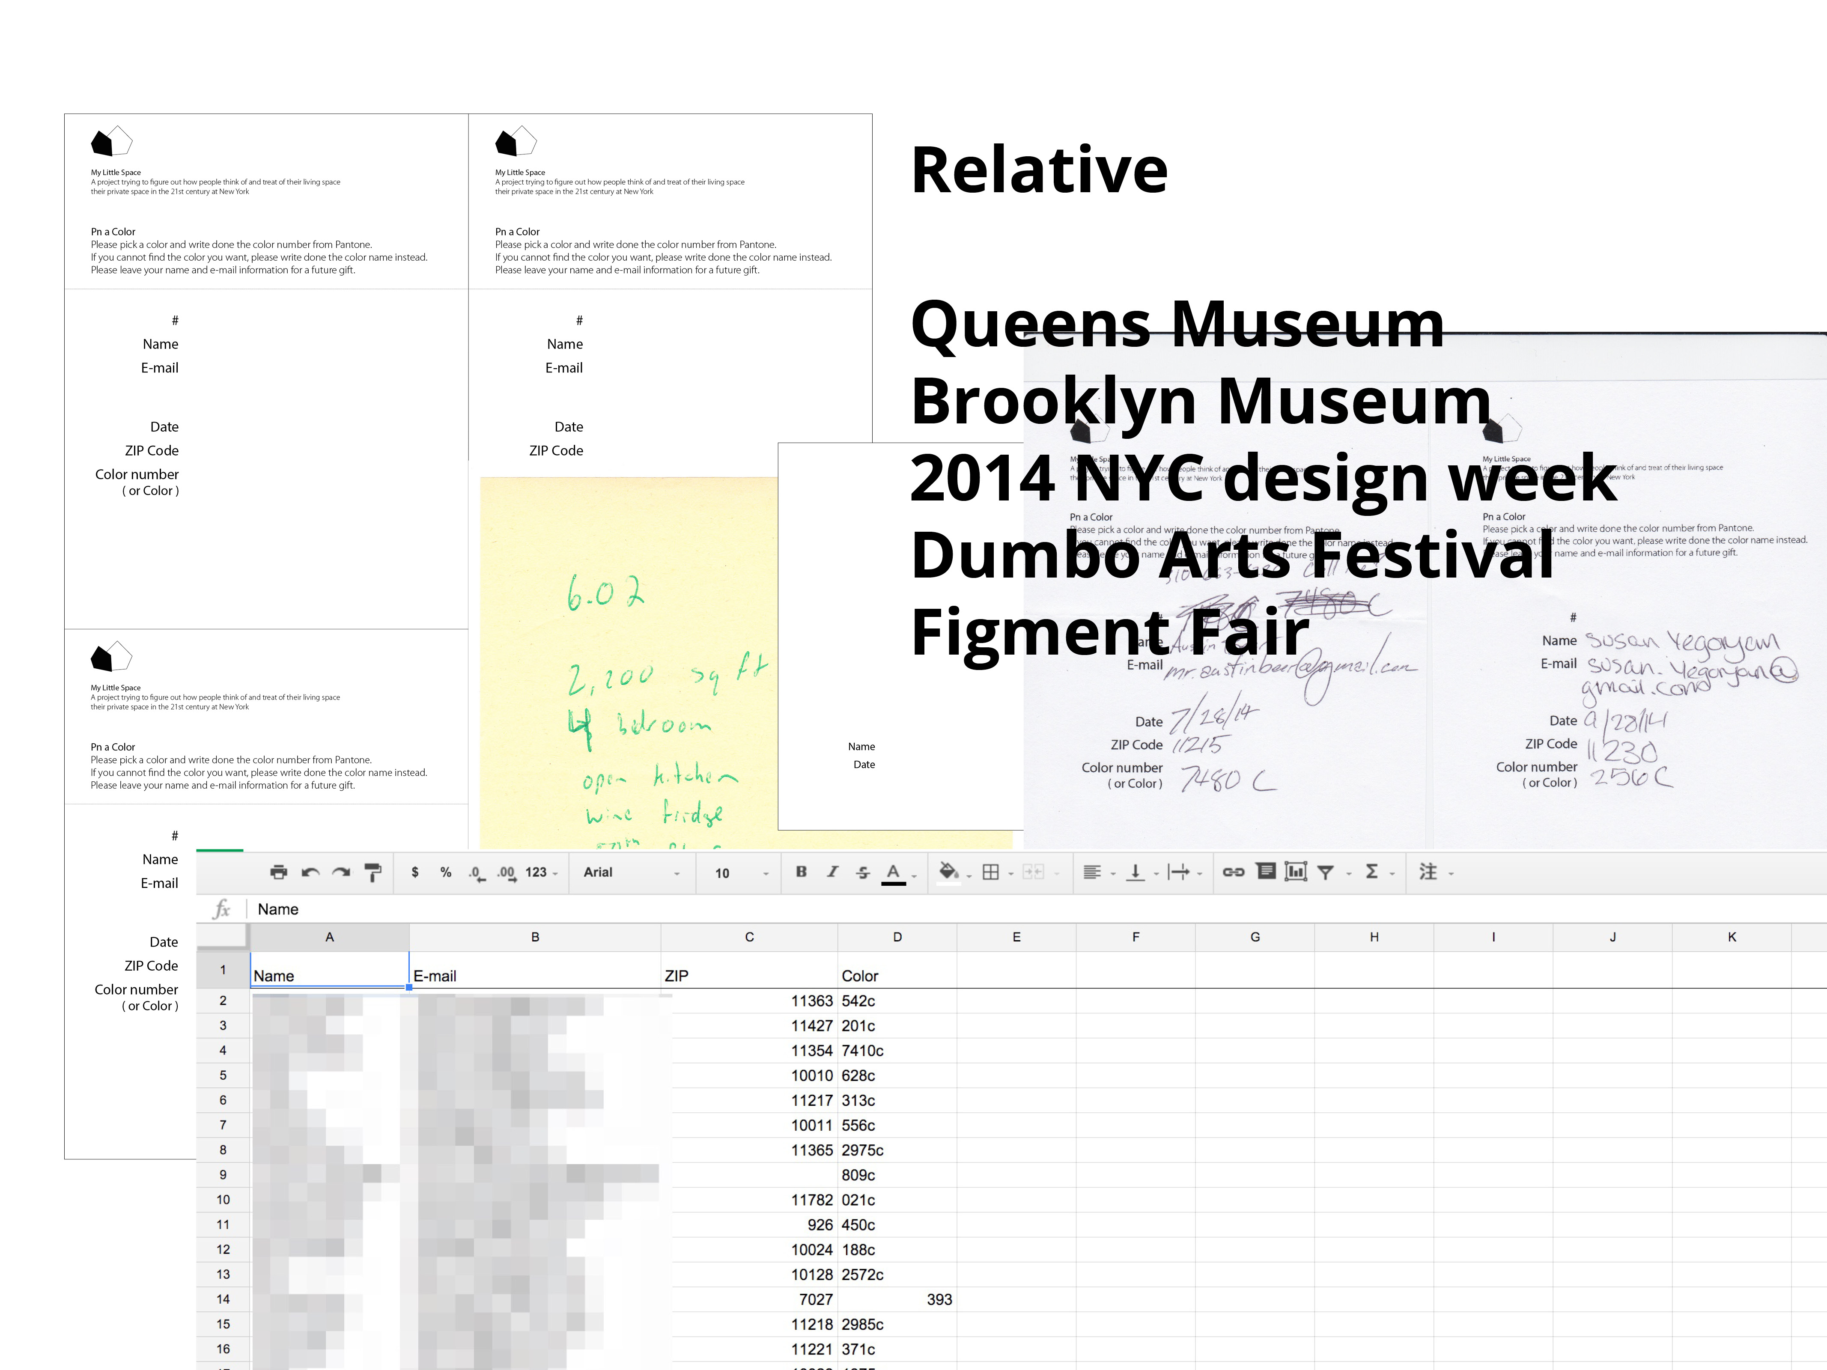1827x1370 pixels.
Task: Click the ZIP header cell
Action: click(x=749, y=970)
